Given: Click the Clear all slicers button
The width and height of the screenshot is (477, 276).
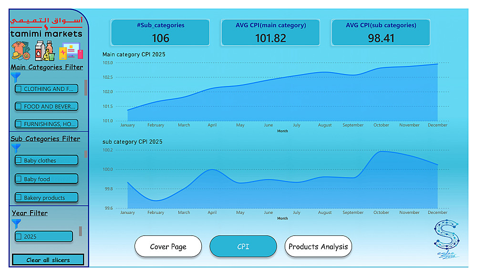Looking at the screenshot, I should coord(48,260).
